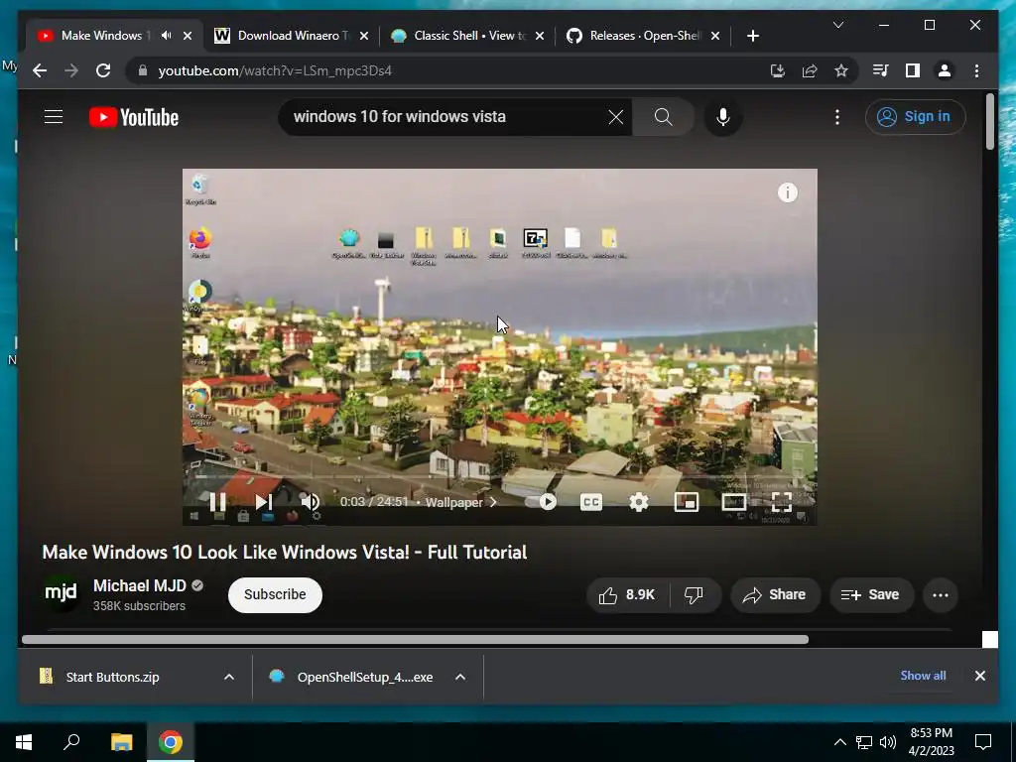The image size is (1016, 762).
Task: Search with voice using microphone icon
Action: tap(723, 117)
